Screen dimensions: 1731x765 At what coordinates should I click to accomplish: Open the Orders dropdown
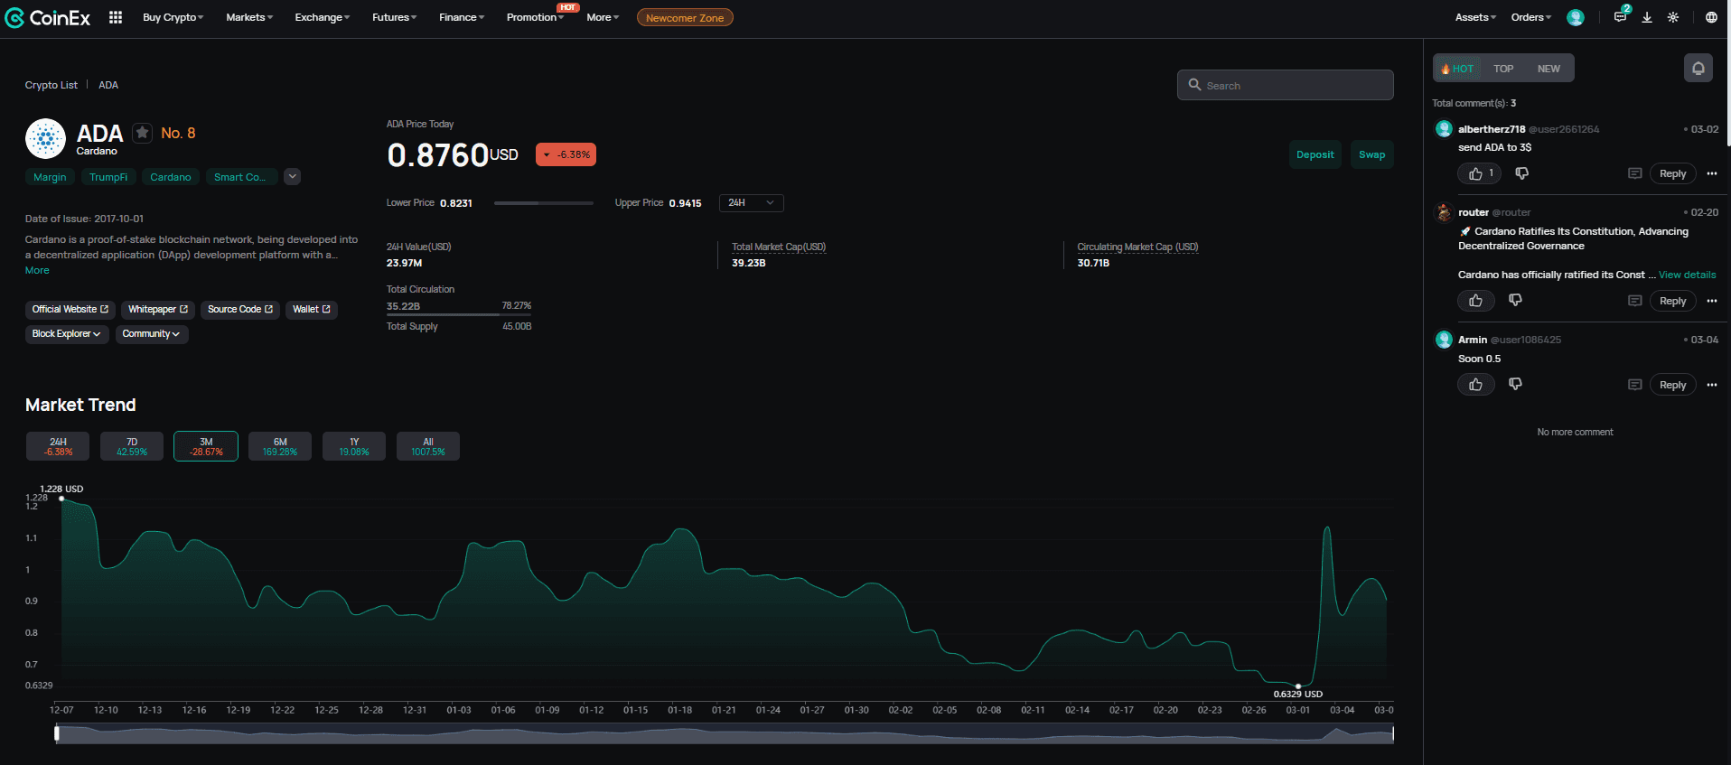click(x=1531, y=17)
